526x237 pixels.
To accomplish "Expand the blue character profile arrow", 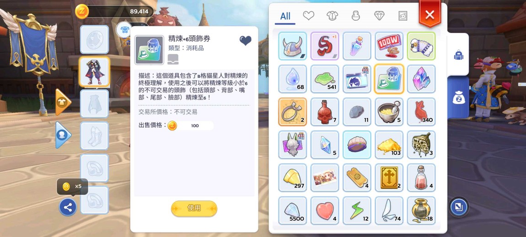I will click(x=63, y=135).
